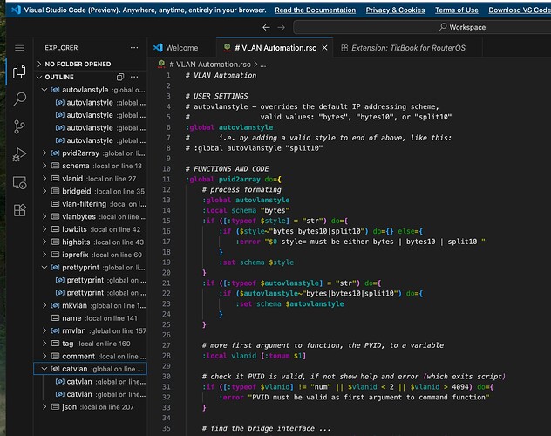Click the Download VS Code link

click(520, 10)
